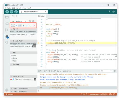Click Reset device in debug toolbar

13,25
